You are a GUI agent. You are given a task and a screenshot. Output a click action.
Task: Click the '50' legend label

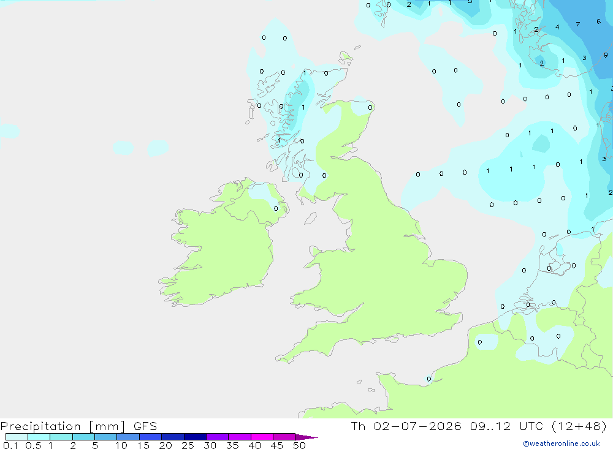300,445
